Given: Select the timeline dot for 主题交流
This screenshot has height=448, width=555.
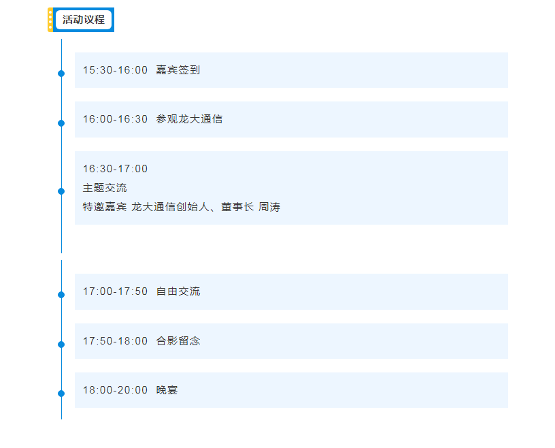Looking at the screenshot, I should [61, 191].
